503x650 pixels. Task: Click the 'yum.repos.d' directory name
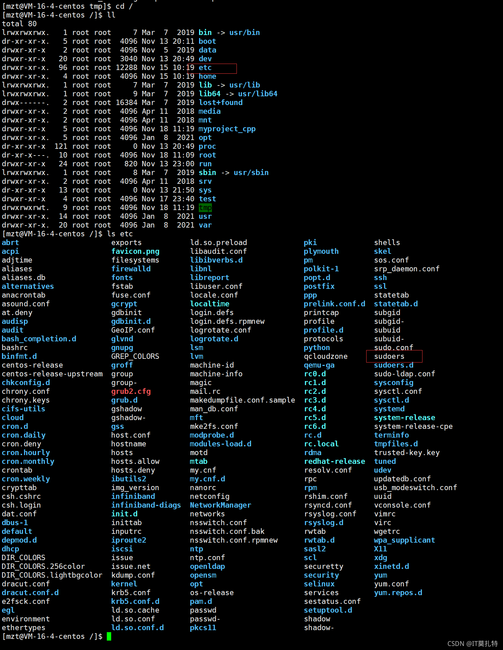[398, 593]
